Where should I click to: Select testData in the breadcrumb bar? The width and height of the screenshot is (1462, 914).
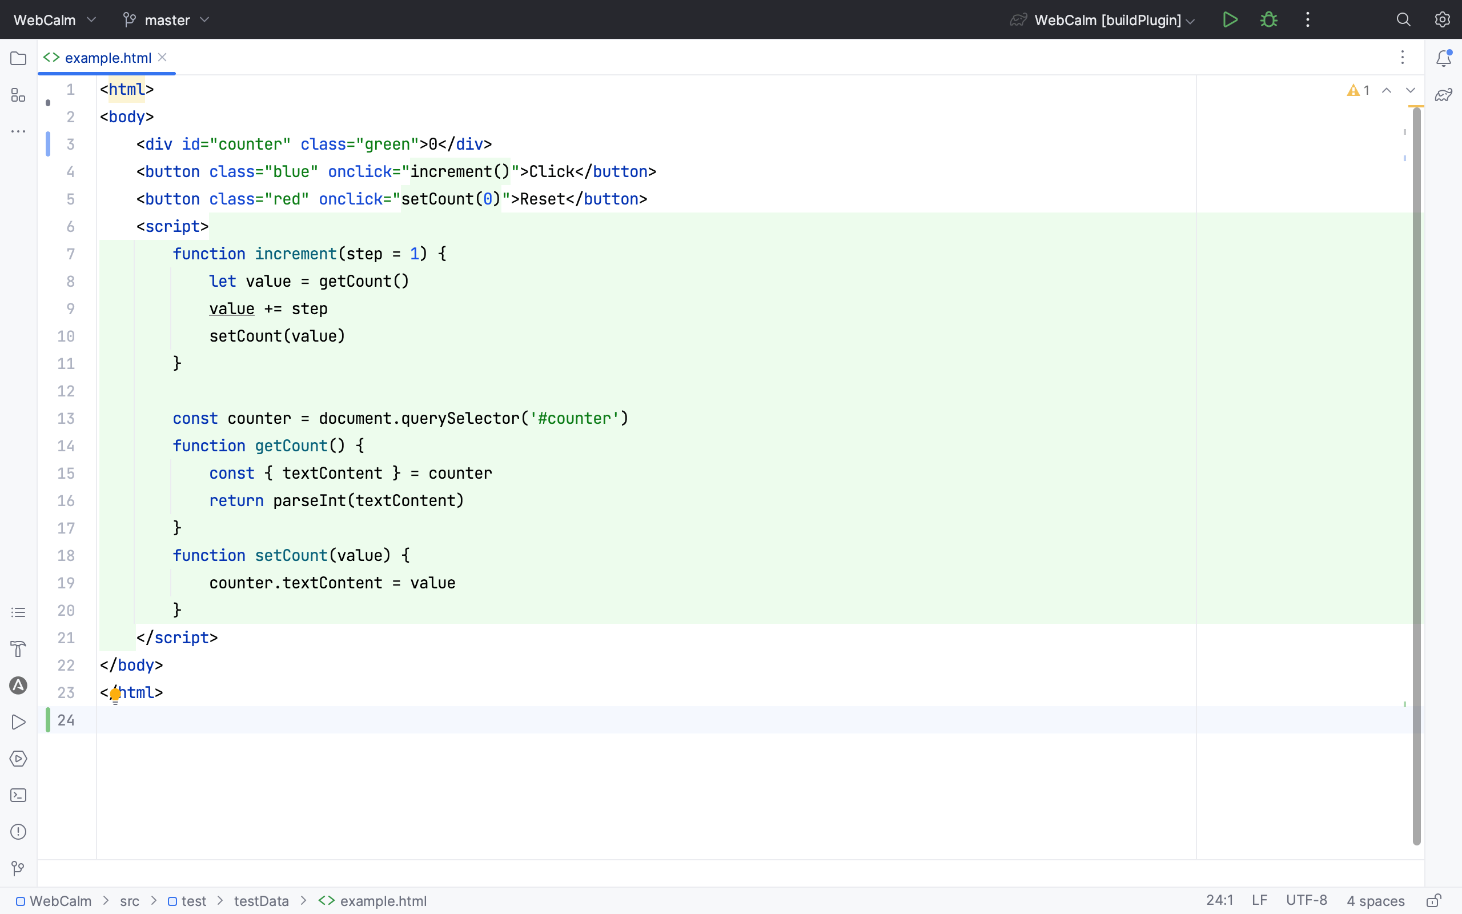click(x=260, y=900)
